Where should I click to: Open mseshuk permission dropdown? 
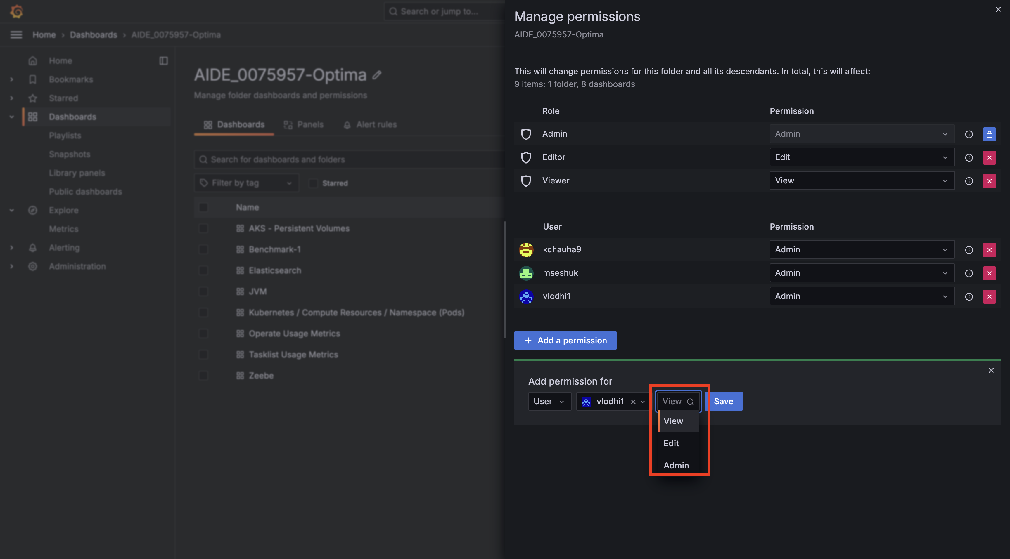click(862, 273)
